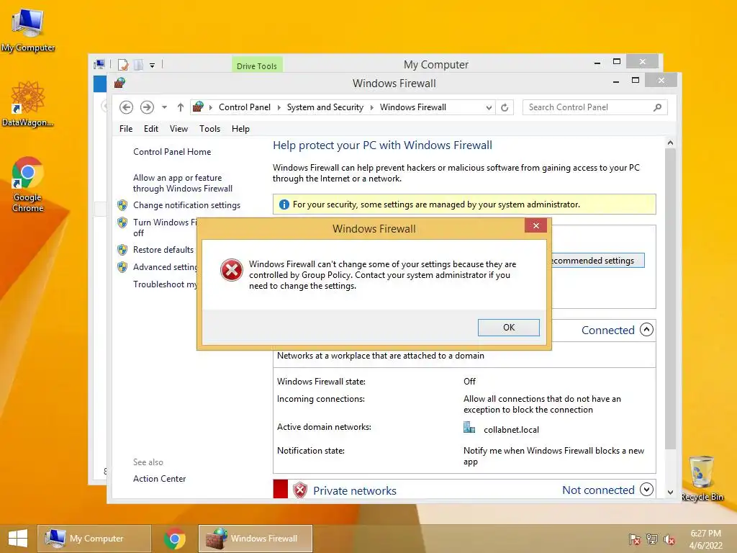Click the Action Center flag tray icon

635,539
